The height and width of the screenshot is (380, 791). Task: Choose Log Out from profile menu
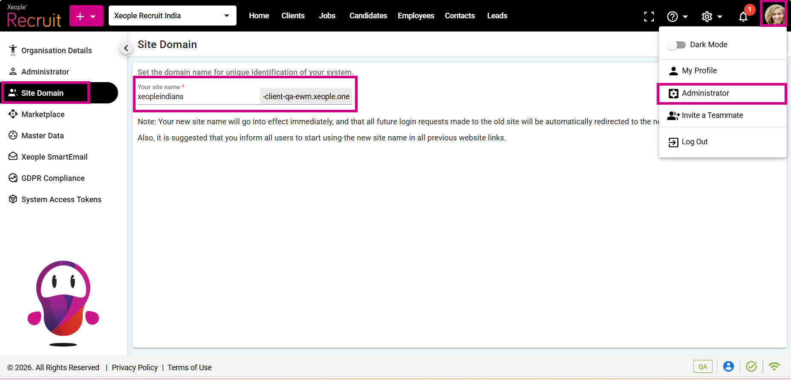(694, 142)
